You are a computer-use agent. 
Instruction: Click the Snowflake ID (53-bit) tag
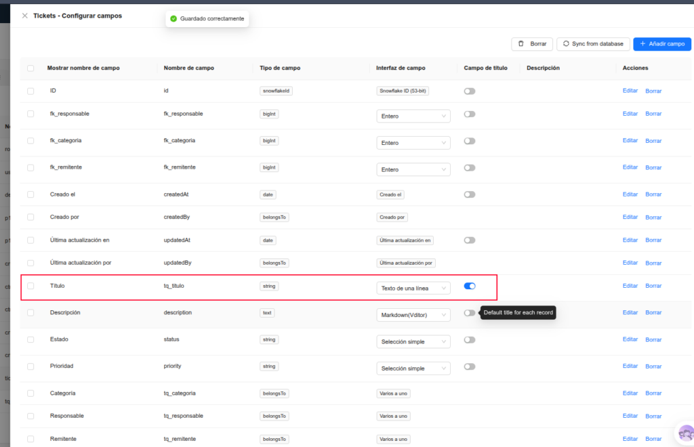click(403, 91)
